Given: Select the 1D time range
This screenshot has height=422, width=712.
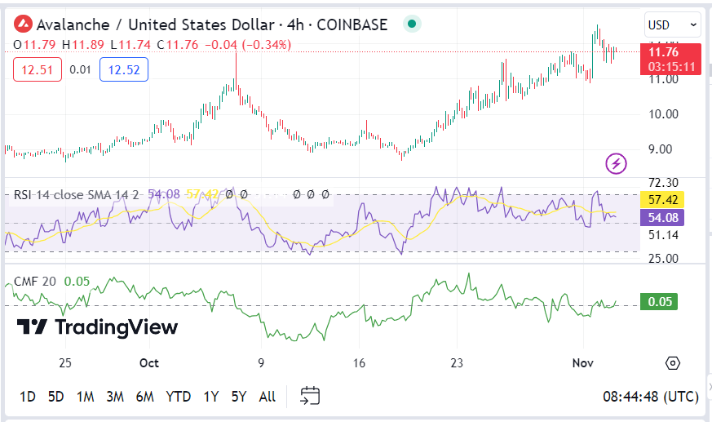Looking at the screenshot, I should coord(27,397).
